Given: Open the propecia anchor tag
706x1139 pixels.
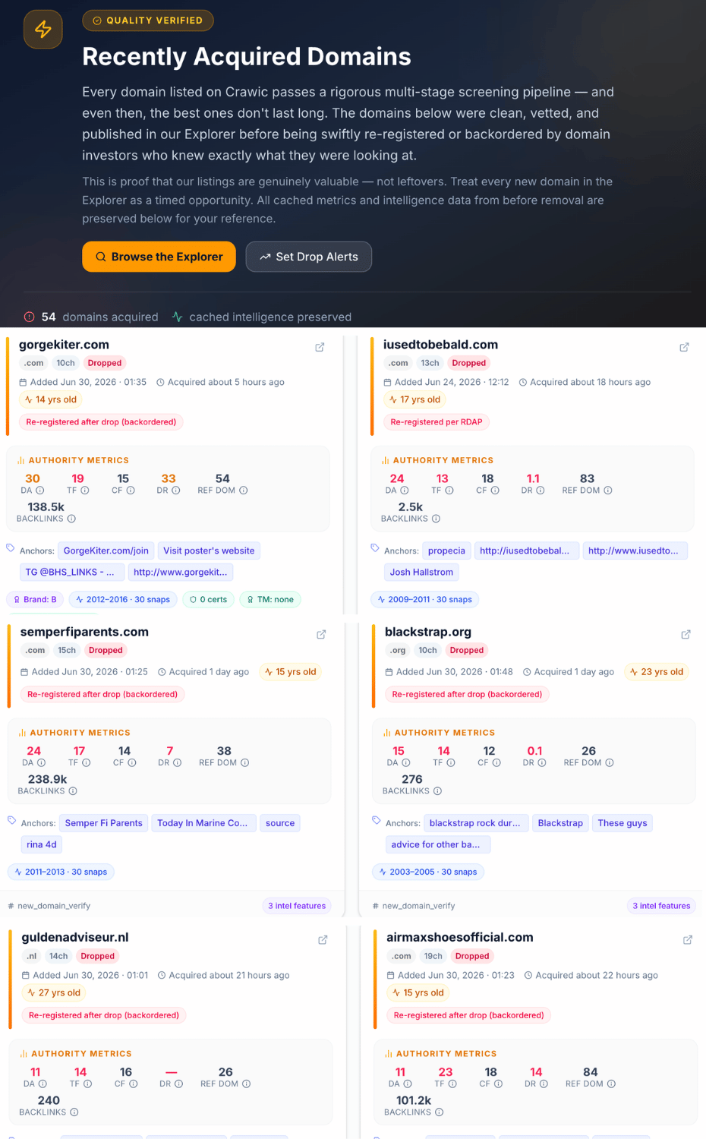Looking at the screenshot, I should [446, 551].
